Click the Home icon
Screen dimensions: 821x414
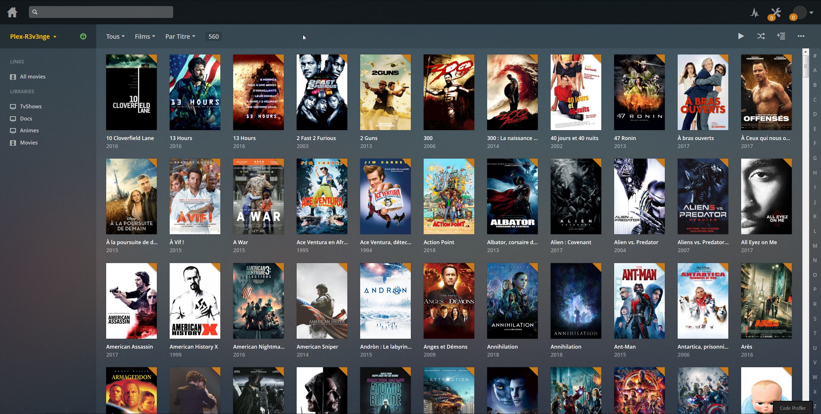point(12,12)
